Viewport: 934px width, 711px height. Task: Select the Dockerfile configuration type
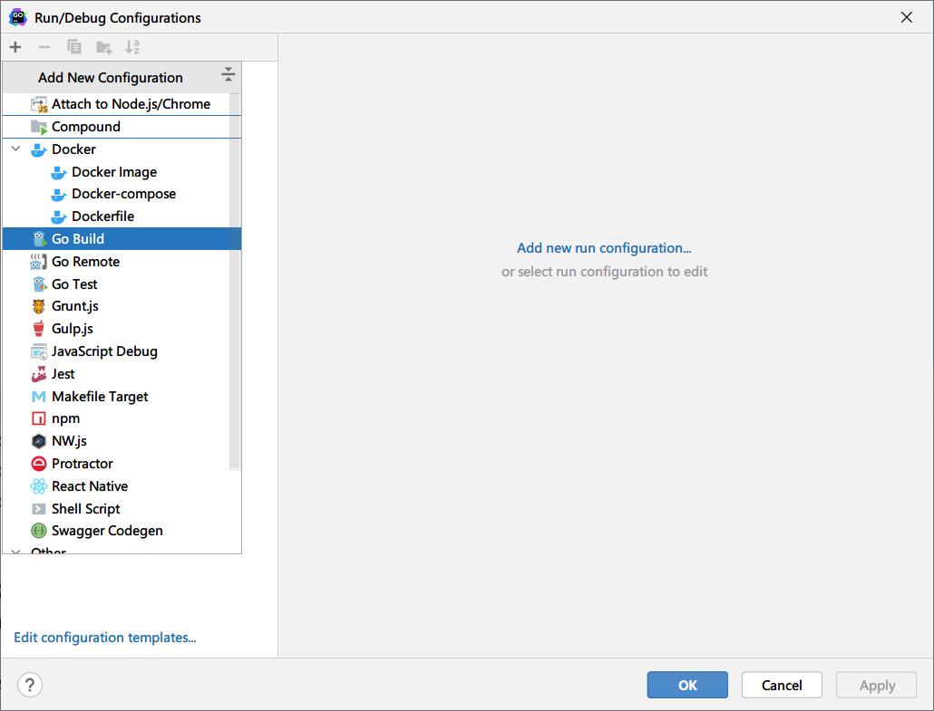102,216
